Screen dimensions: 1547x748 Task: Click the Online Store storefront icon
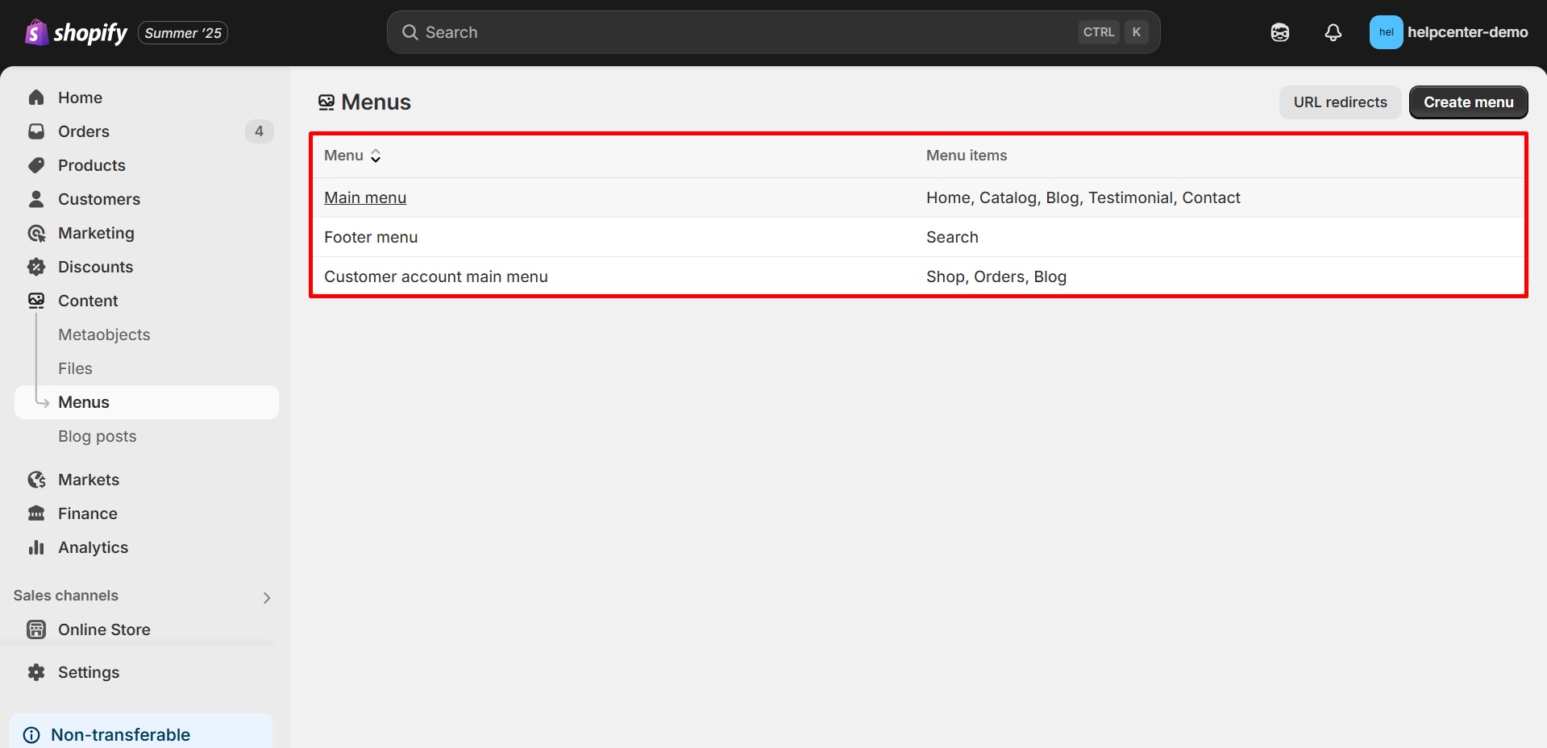pyautogui.click(x=36, y=630)
